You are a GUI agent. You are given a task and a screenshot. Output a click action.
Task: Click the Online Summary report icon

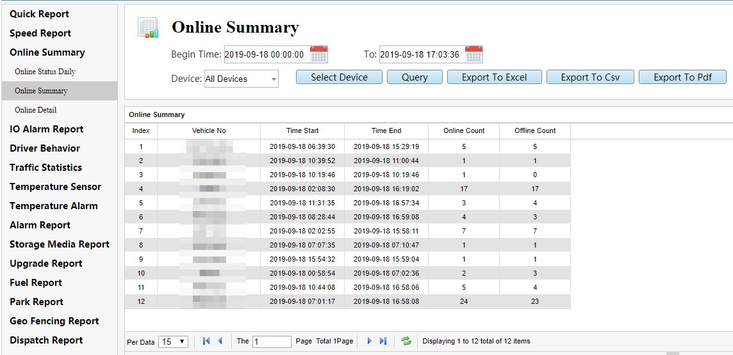click(148, 28)
